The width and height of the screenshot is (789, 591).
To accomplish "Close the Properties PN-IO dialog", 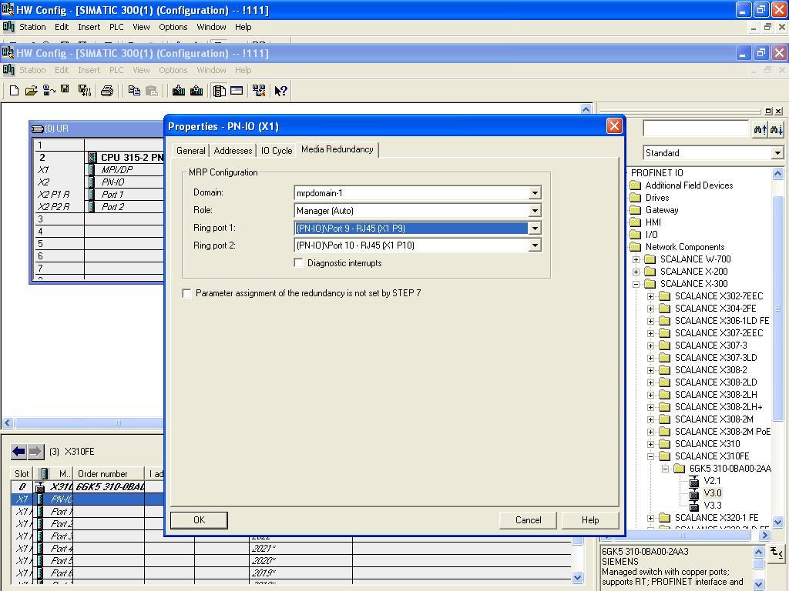I will point(614,126).
